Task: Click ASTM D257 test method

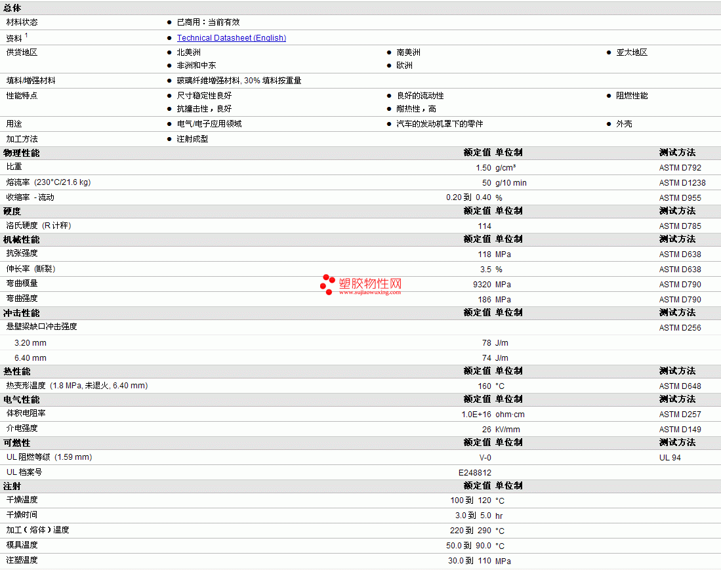Action: tap(680, 415)
